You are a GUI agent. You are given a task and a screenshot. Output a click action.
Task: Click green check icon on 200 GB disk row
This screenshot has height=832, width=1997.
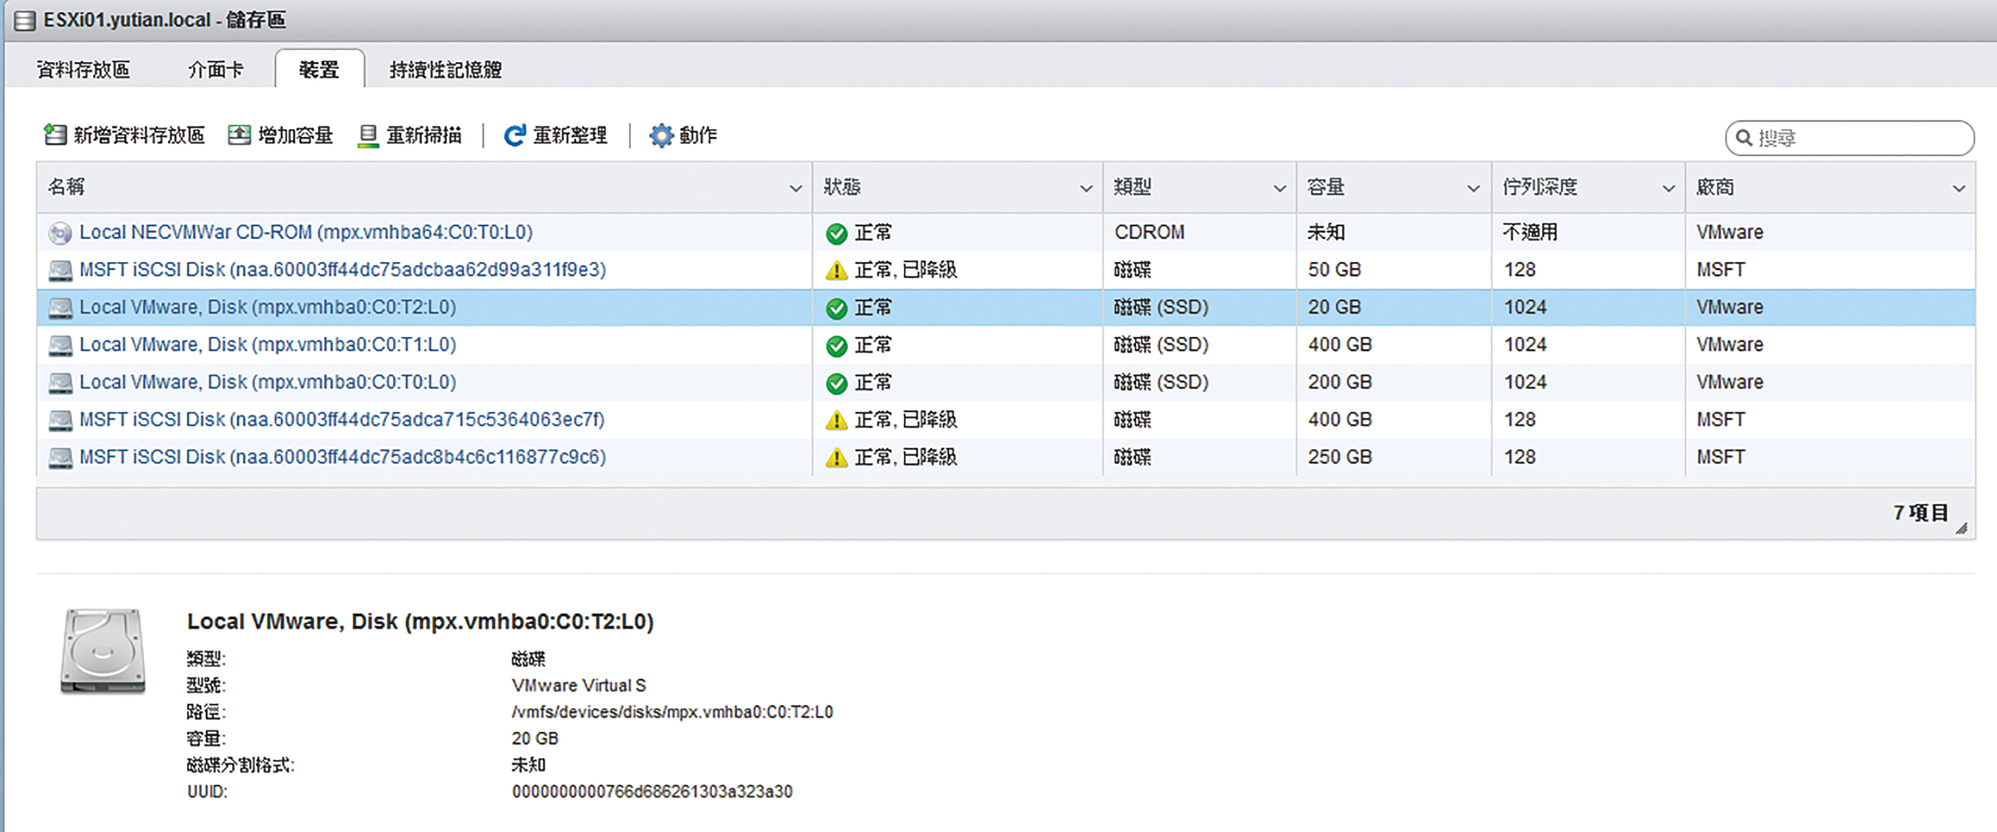click(x=836, y=383)
